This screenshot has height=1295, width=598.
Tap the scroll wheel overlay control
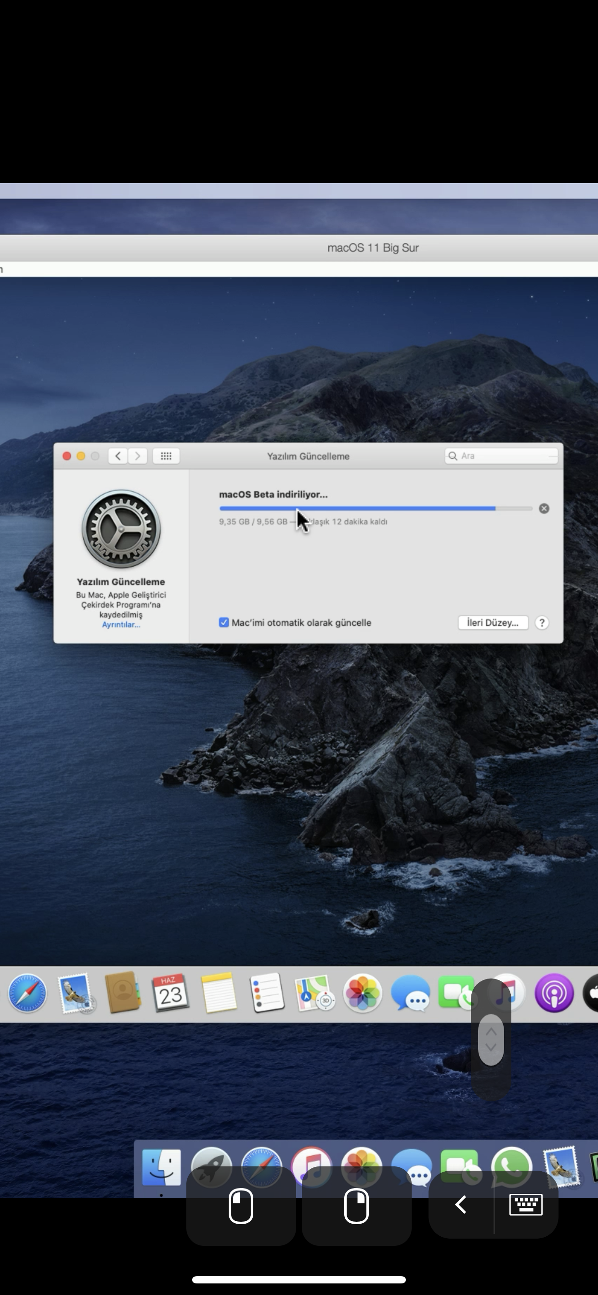coord(491,1039)
